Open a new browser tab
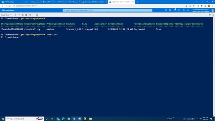The width and height of the screenshot is (215, 121). coord(137,2)
